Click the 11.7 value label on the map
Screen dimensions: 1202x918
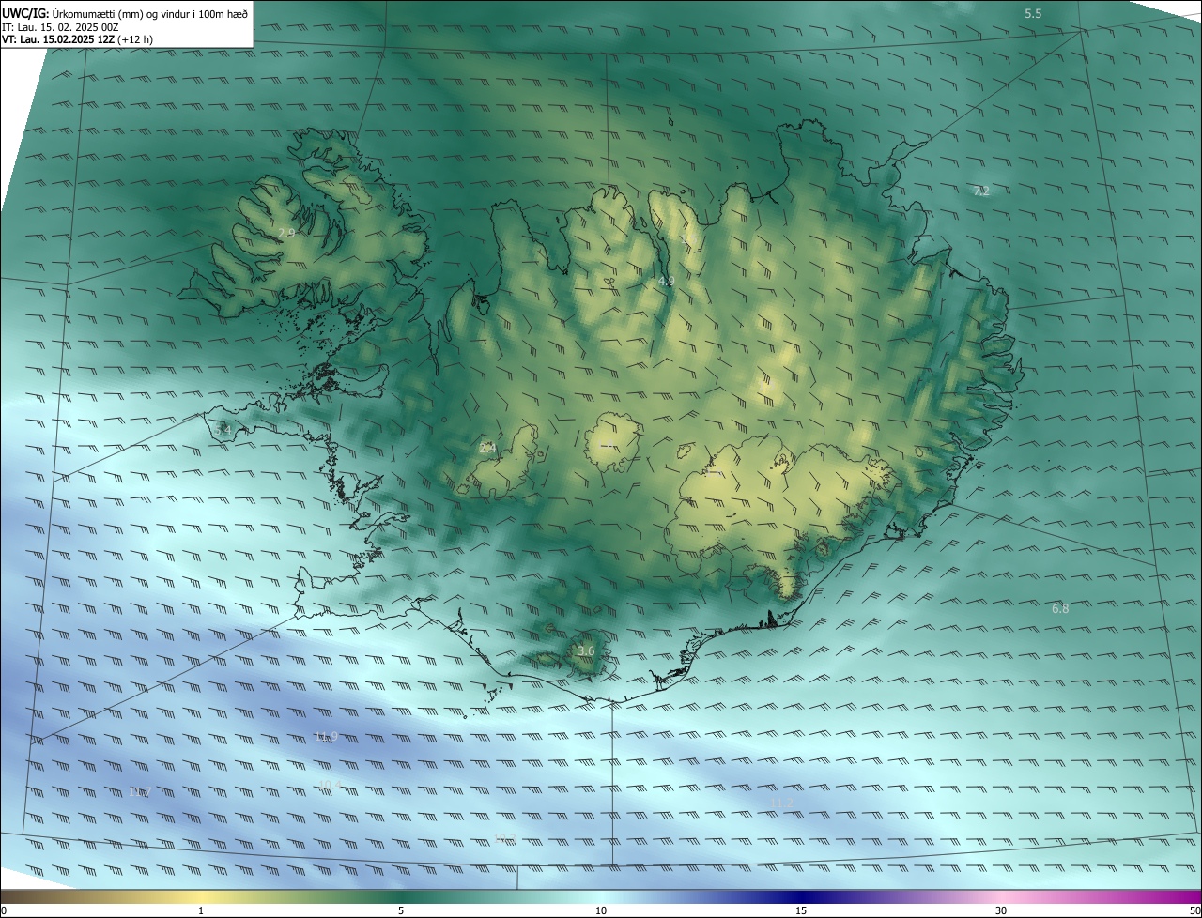(x=140, y=792)
